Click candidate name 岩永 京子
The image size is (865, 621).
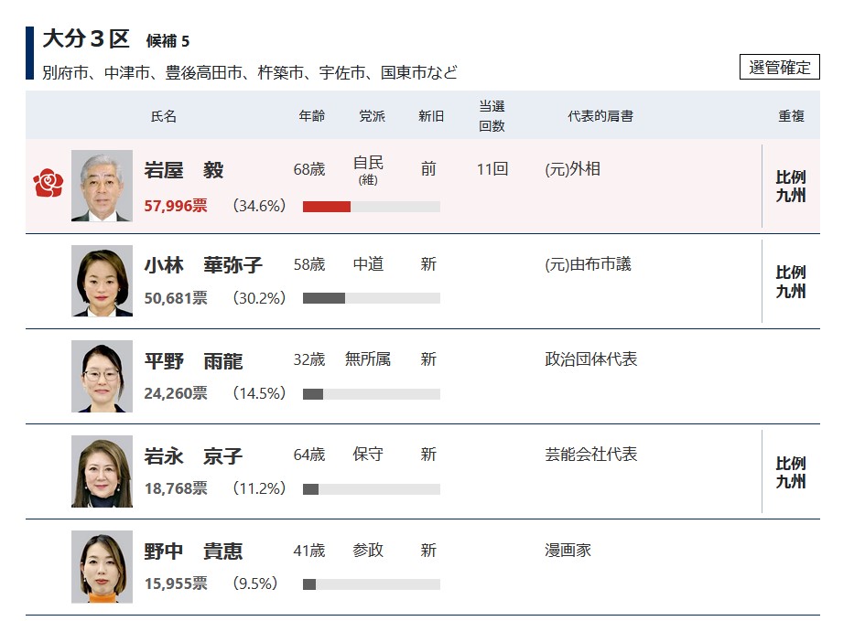pyautogui.click(x=193, y=455)
